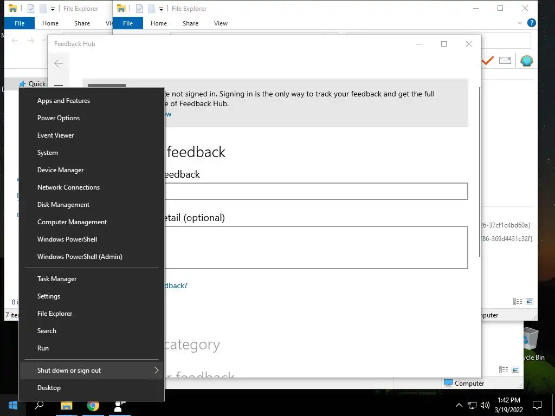Switch upper explorer window to large icons view
The width and height of the screenshot is (555, 416).
[x=530, y=301]
